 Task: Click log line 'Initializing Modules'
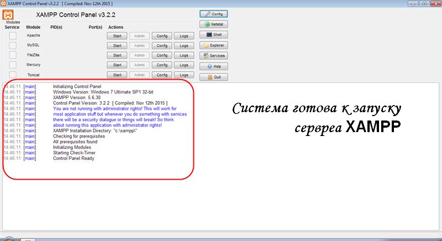(72, 147)
